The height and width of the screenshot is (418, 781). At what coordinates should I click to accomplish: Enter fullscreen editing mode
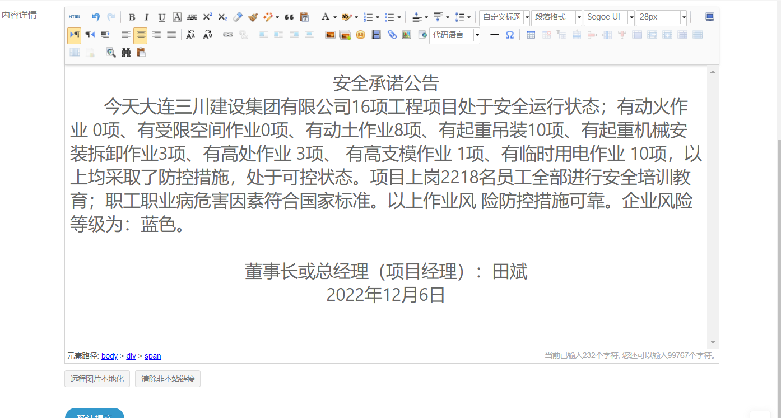710,17
